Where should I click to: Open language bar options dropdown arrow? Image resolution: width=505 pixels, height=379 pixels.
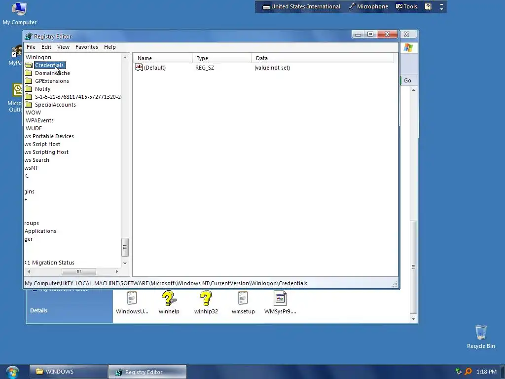pos(441,9)
